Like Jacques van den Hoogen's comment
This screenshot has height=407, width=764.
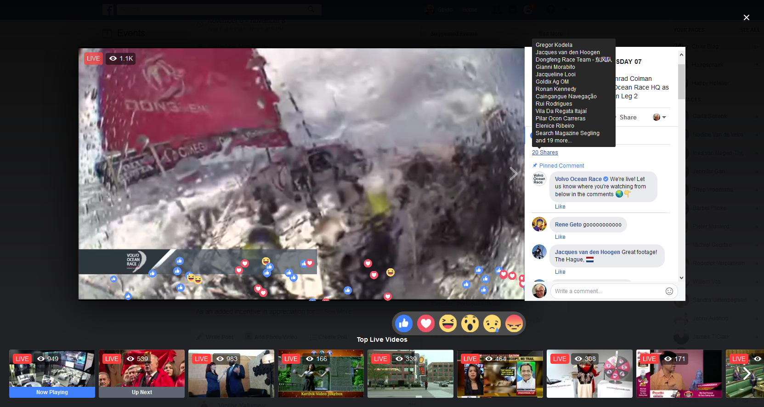pyautogui.click(x=560, y=272)
